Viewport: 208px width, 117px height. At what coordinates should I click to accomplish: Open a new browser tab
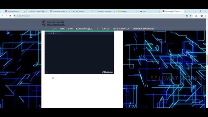(186, 11)
